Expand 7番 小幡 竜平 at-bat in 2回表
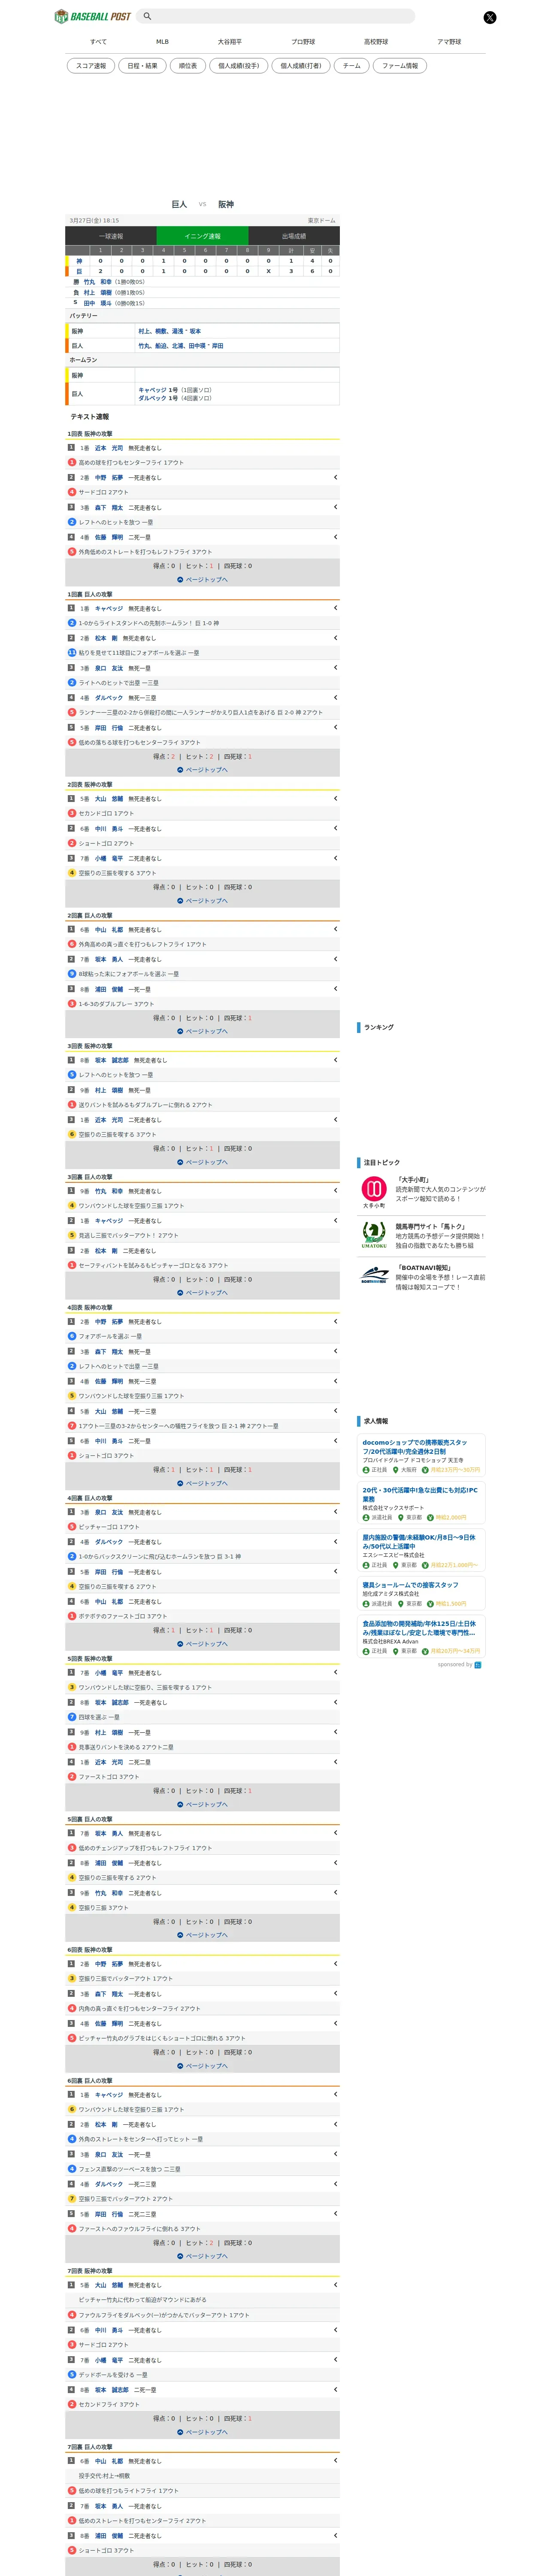The width and height of the screenshot is (551, 2576). click(335, 858)
